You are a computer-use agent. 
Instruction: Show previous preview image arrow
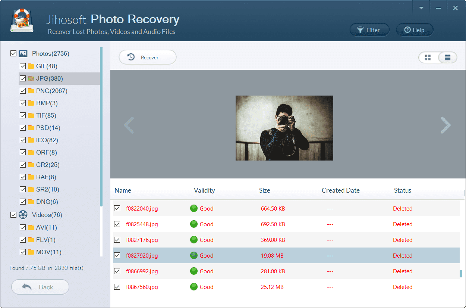point(129,125)
